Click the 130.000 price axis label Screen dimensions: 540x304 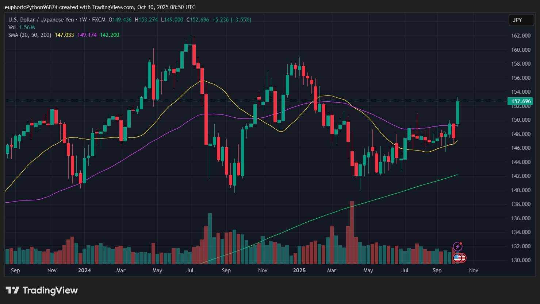pos(521,260)
